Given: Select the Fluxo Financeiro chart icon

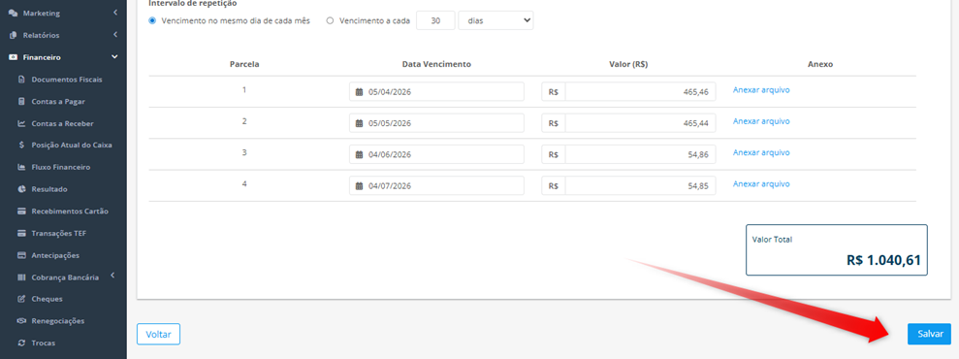Looking at the screenshot, I should click(x=21, y=167).
